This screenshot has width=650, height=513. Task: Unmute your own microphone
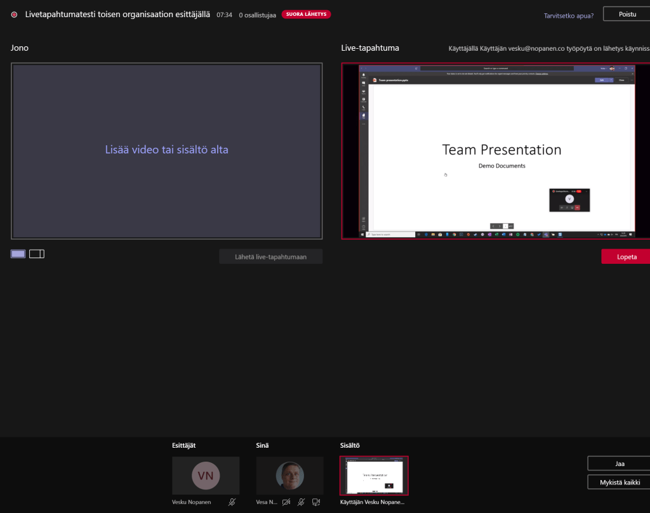pos(302,502)
